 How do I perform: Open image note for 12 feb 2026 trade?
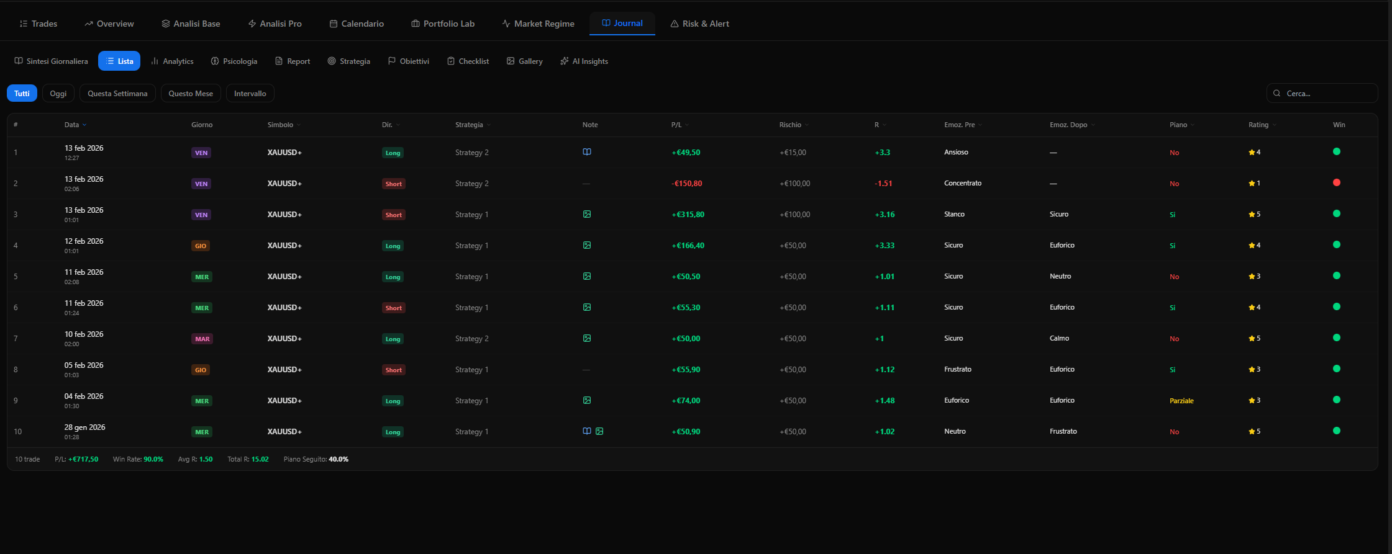[x=586, y=245]
